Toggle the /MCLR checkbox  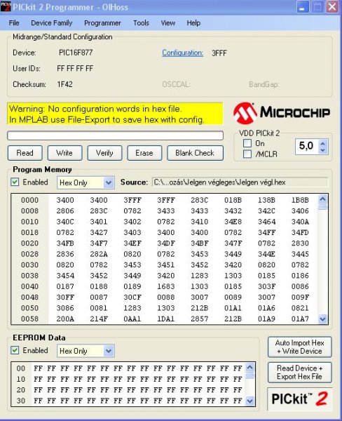[x=247, y=154]
